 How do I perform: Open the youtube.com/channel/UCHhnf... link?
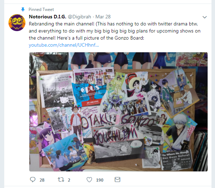tap(64, 45)
